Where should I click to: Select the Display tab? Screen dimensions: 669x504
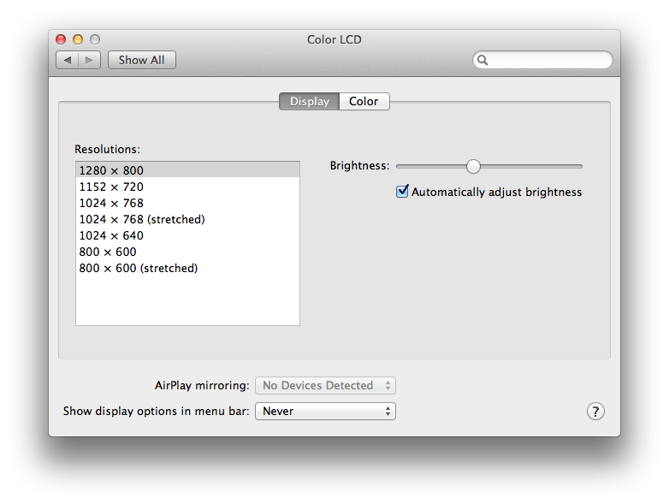pyautogui.click(x=309, y=101)
